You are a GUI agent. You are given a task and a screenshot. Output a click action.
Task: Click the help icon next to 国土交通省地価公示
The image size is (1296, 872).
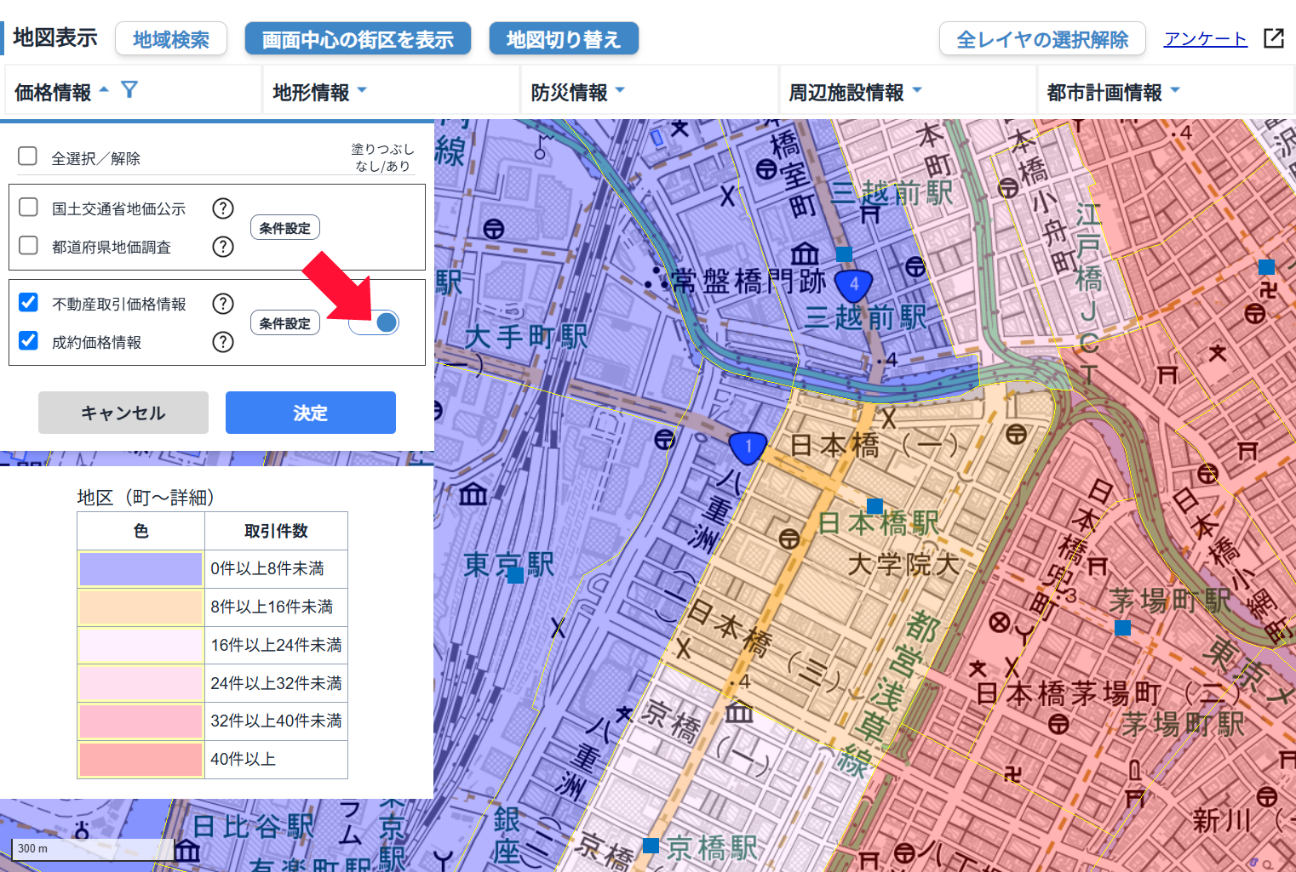[222, 208]
